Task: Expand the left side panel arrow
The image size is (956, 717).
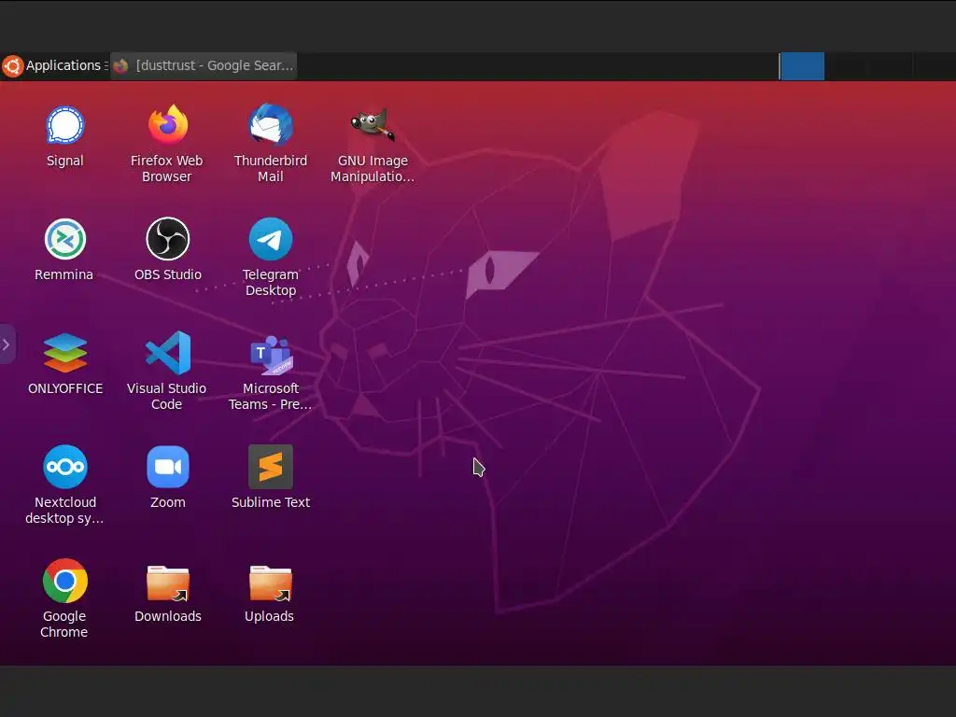Action: (7, 344)
